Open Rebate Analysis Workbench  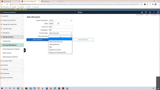[12, 57]
